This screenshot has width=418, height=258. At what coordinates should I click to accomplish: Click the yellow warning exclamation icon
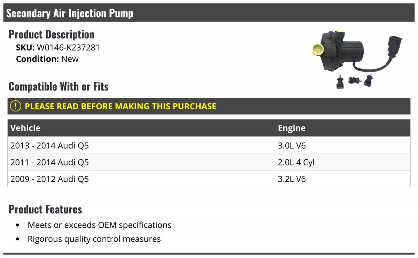[x=16, y=106]
